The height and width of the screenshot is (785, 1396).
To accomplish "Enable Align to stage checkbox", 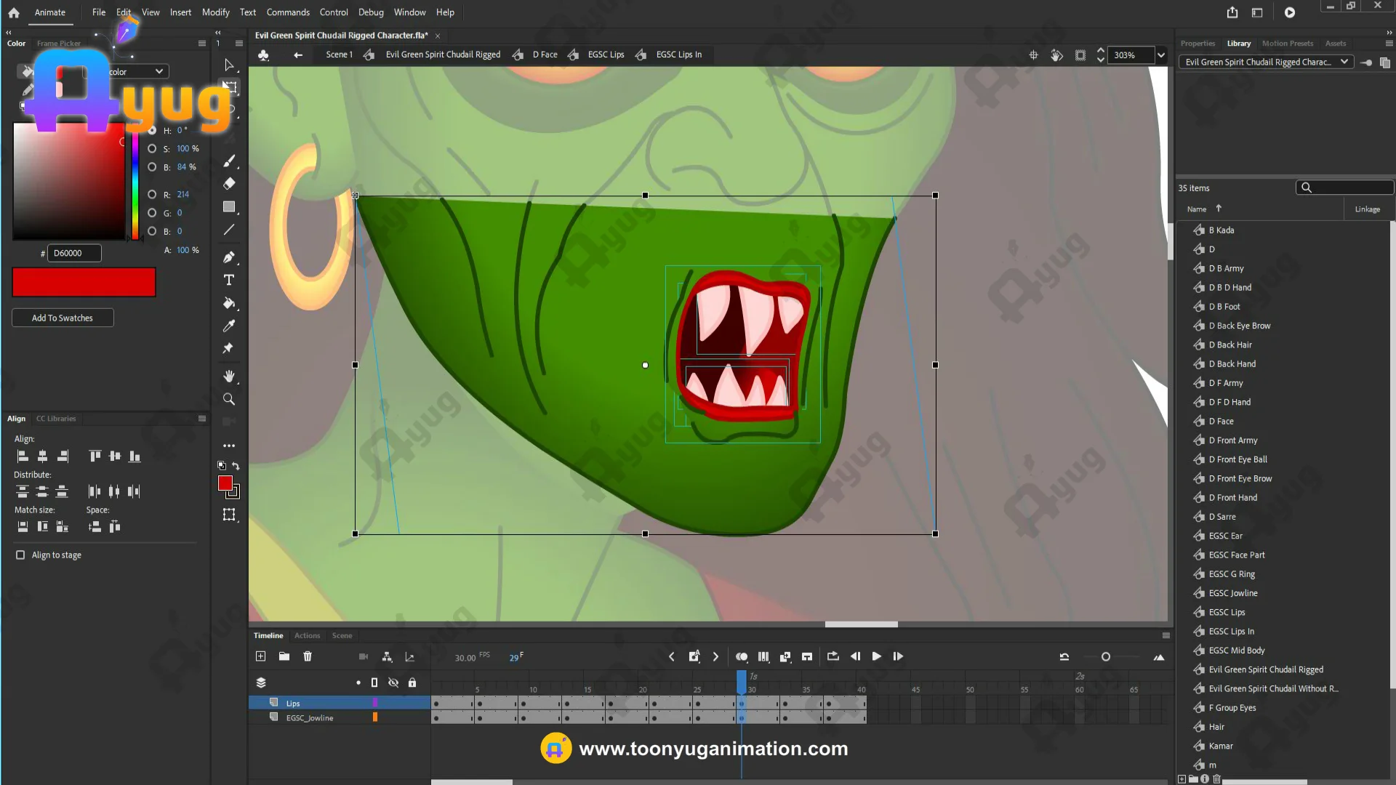I will pyautogui.click(x=20, y=555).
